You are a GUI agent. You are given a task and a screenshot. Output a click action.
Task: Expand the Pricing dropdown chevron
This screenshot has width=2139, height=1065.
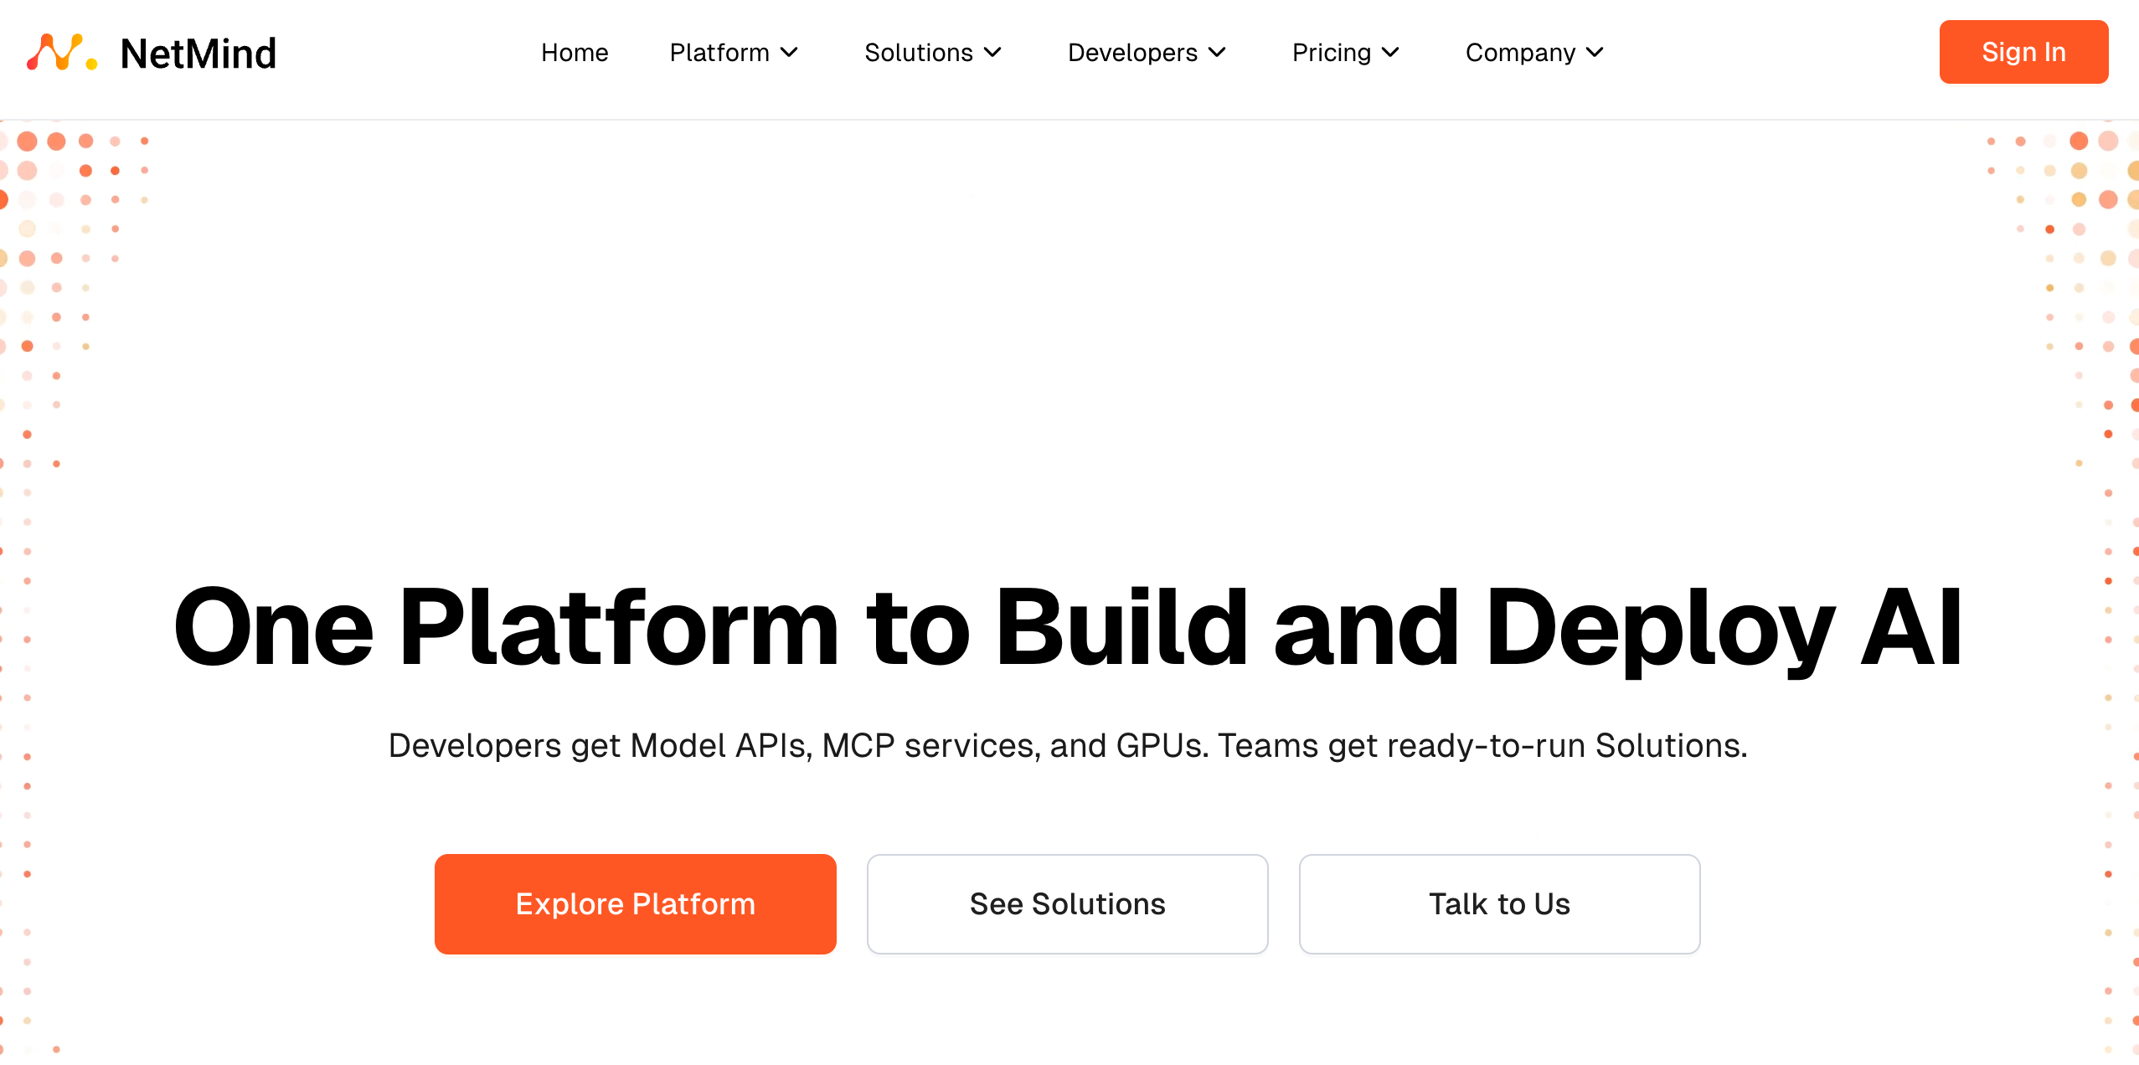[x=1390, y=53]
